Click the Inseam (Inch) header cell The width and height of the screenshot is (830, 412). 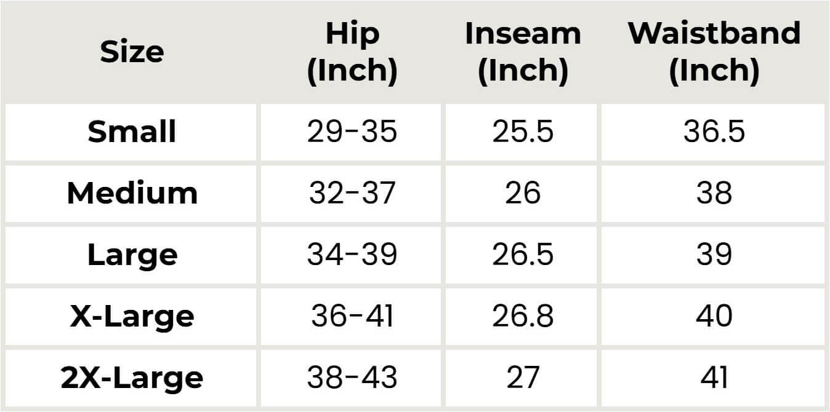[522, 52]
